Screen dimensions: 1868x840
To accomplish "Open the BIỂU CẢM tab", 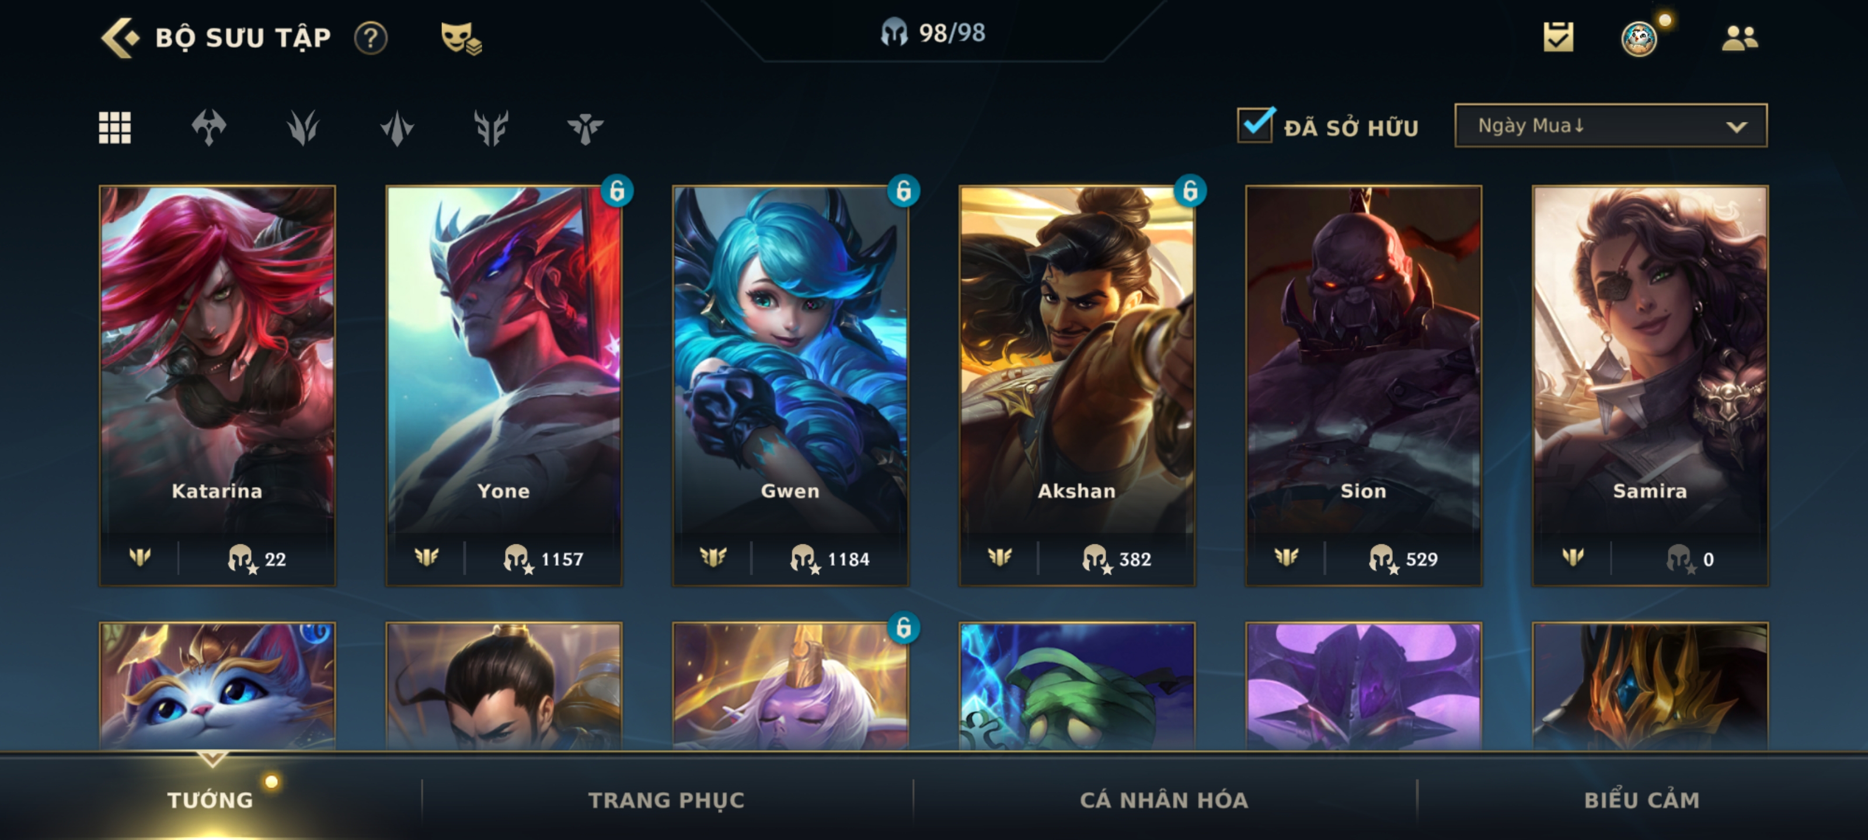I will point(1641,799).
